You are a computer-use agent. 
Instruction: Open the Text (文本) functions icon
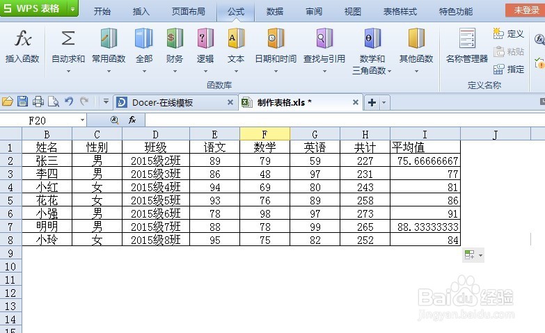pos(236,38)
